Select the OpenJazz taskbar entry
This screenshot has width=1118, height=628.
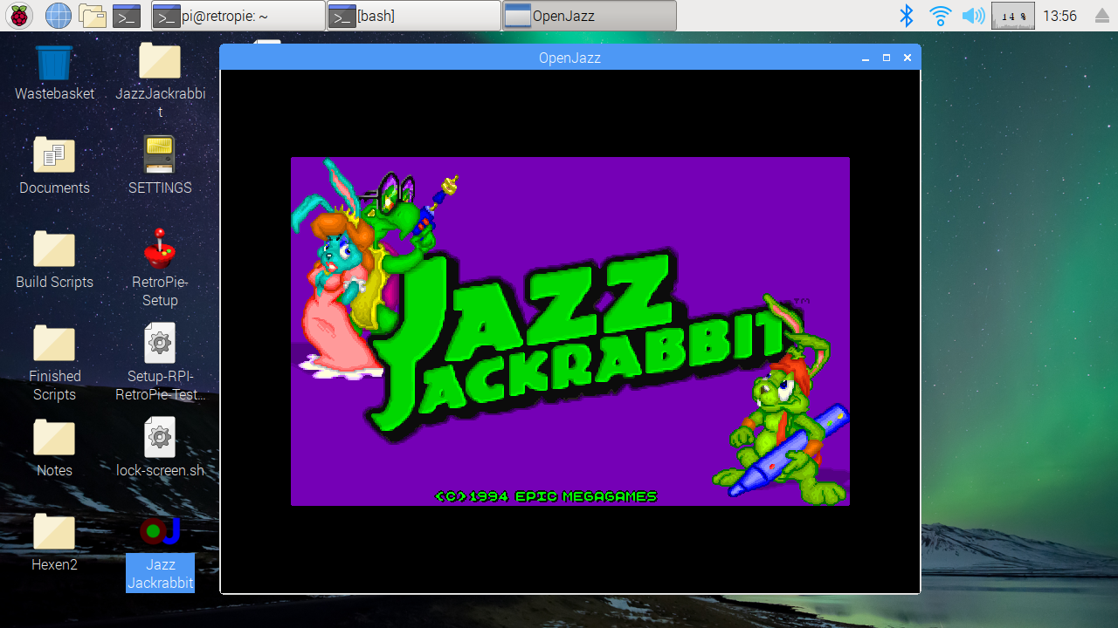(590, 16)
